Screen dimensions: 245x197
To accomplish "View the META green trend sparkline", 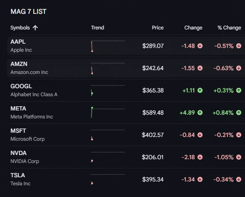I will pyautogui.click(x=108, y=113).
